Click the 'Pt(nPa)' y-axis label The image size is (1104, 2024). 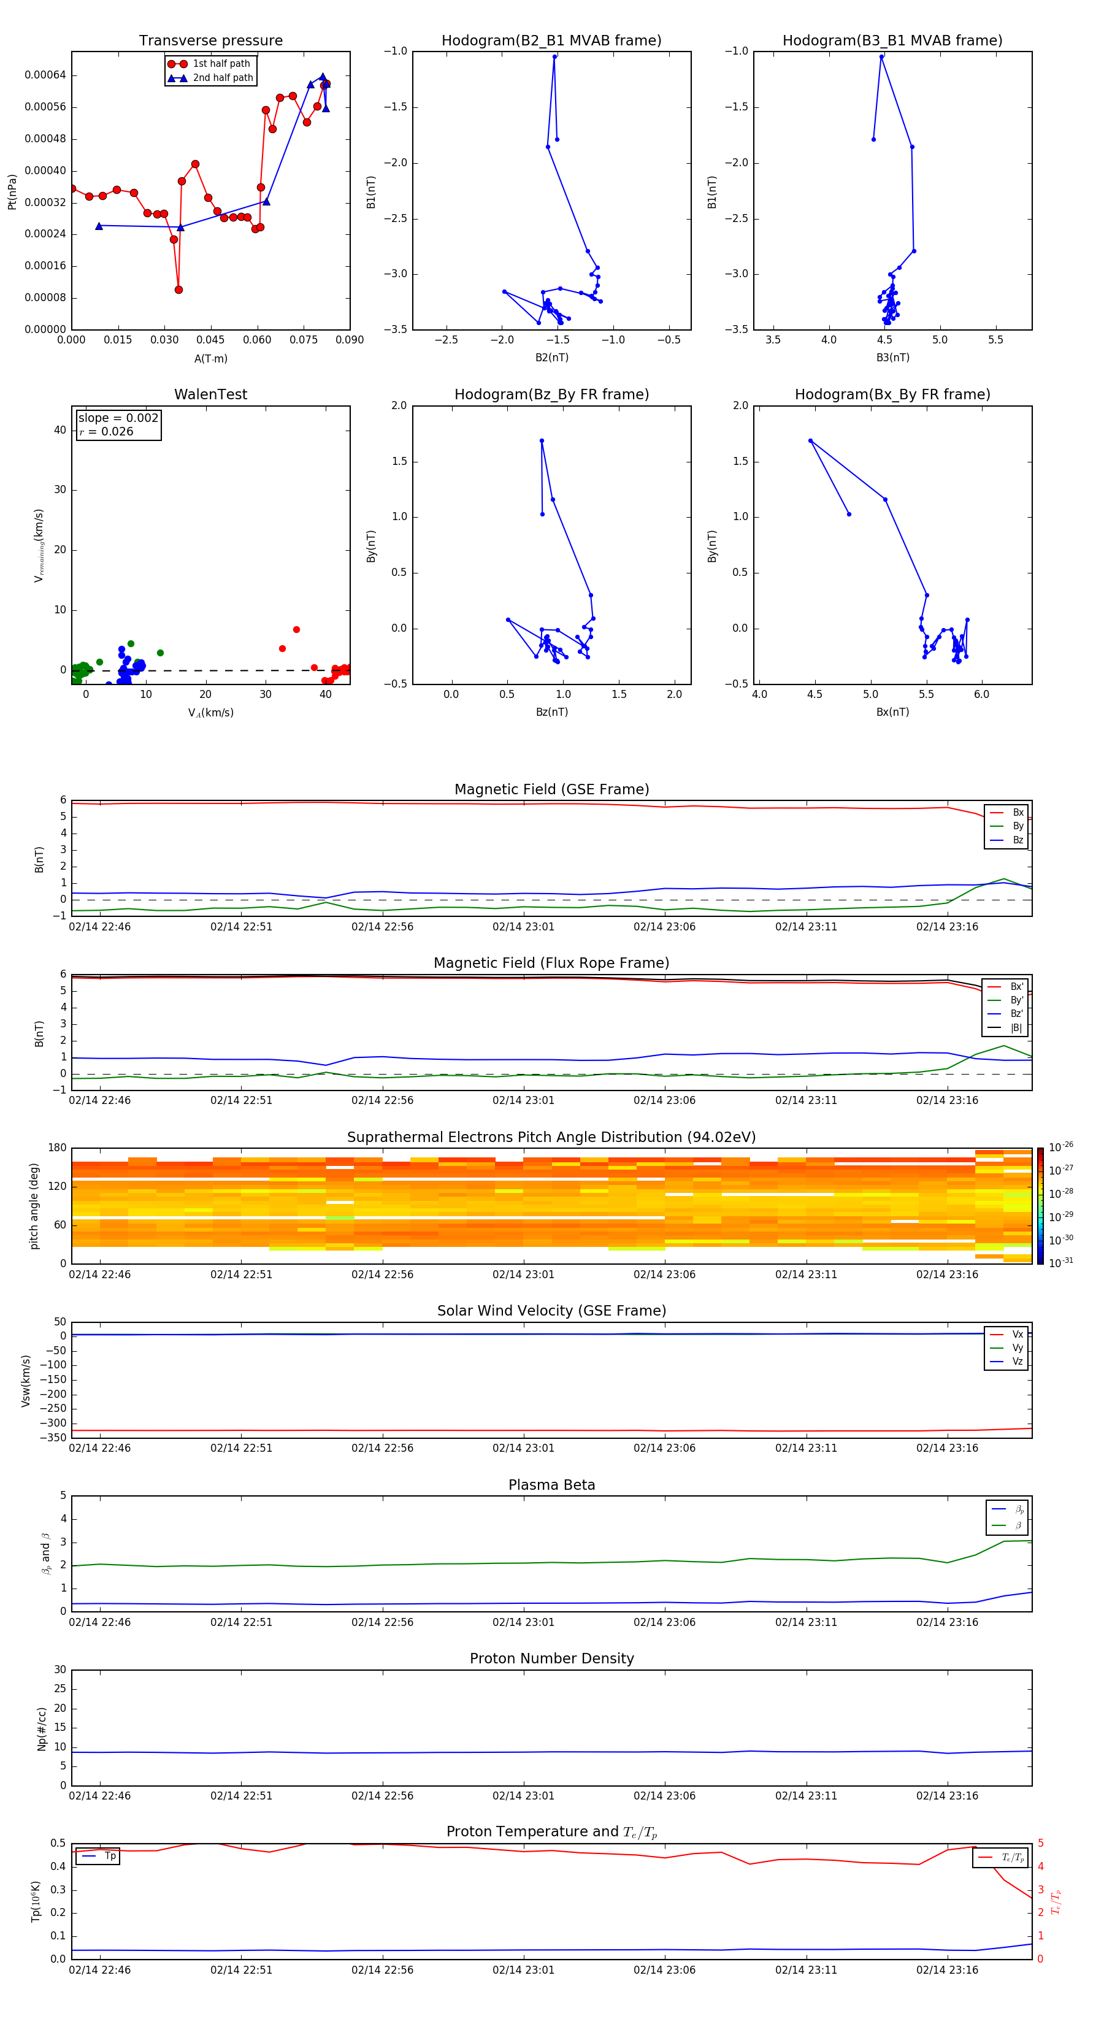12,192
